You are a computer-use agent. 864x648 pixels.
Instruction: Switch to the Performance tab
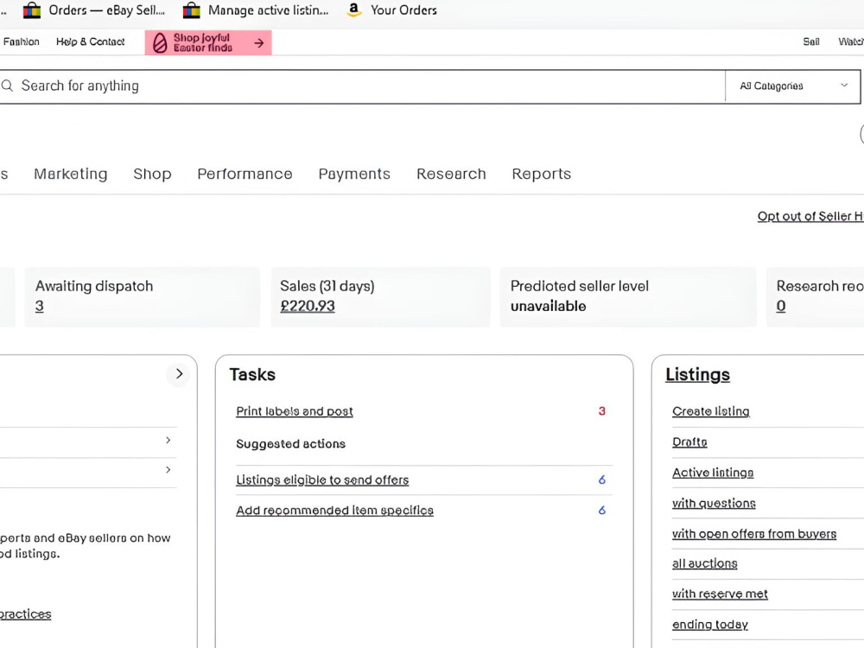(x=245, y=174)
